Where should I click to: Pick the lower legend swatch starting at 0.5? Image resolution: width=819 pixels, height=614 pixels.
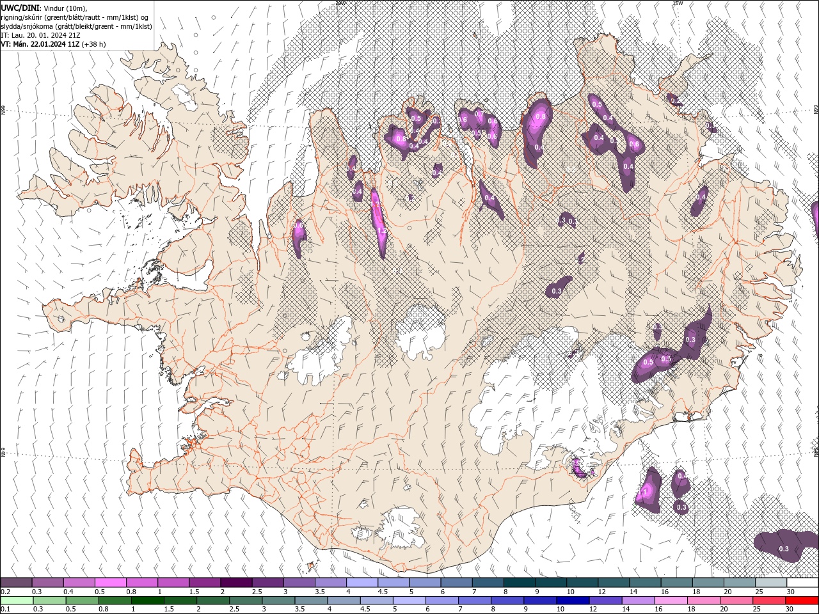[82, 601]
